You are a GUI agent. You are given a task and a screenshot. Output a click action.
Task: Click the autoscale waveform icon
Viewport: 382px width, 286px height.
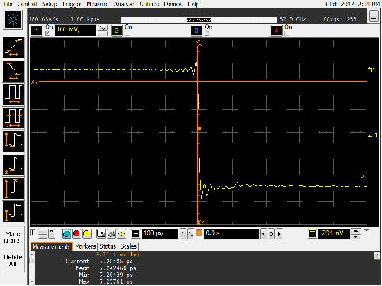click(x=101, y=233)
